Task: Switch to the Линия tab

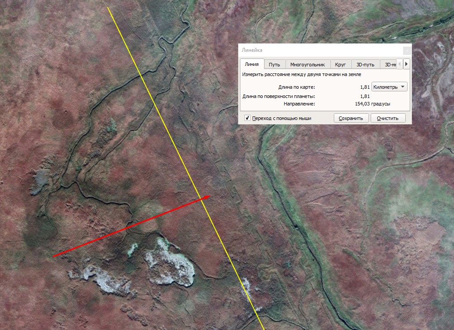Action: (252, 64)
